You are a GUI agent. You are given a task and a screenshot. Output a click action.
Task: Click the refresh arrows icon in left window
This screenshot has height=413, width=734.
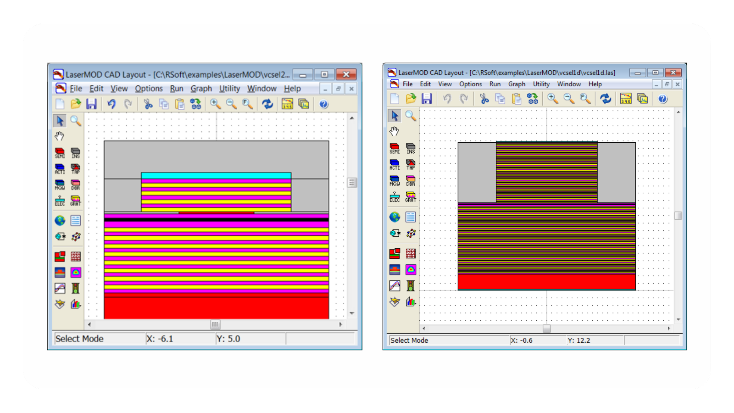267,104
